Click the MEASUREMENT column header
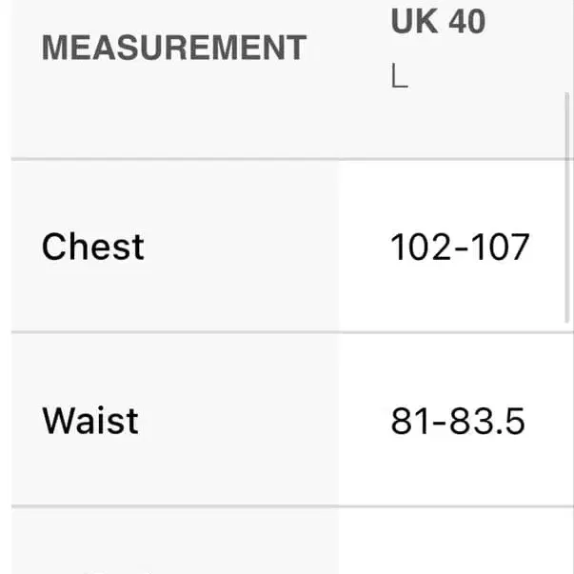The width and height of the screenshot is (574, 574). 174,48
